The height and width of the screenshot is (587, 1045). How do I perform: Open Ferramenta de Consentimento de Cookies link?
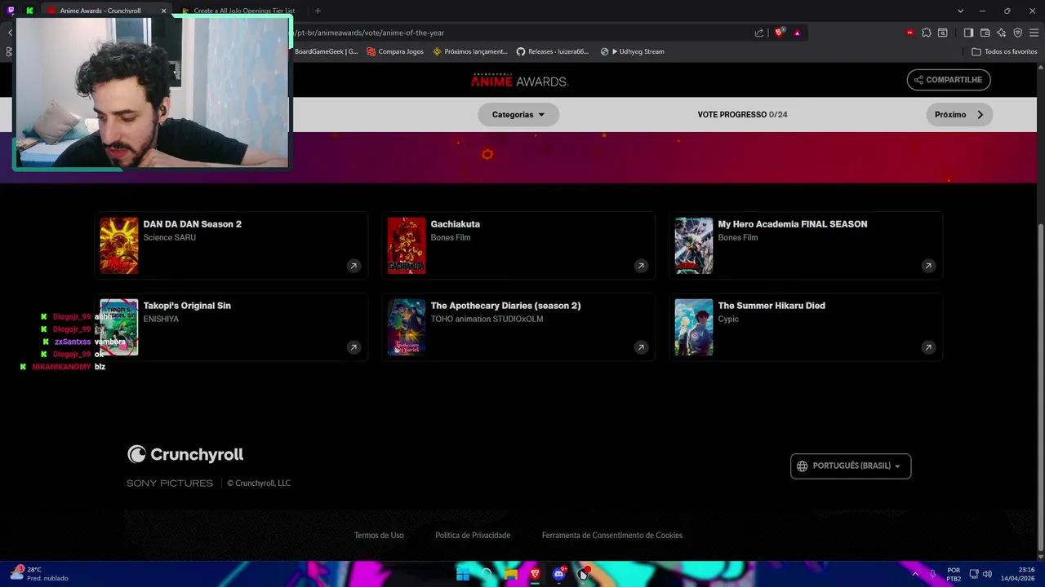coord(612,536)
